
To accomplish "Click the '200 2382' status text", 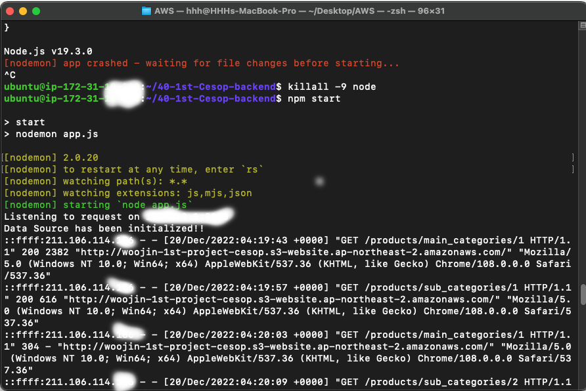I will pyautogui.click(x=45, y=252).
